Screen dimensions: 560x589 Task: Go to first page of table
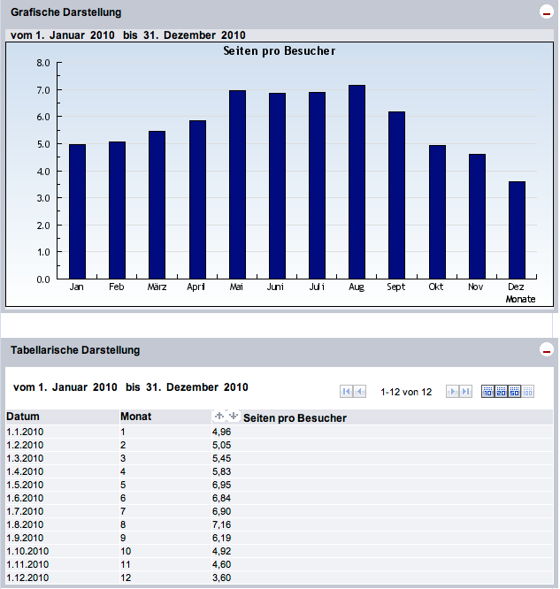[x=346, y=392]
